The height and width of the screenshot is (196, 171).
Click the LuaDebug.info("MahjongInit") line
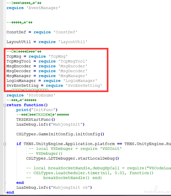coord(50,124)
